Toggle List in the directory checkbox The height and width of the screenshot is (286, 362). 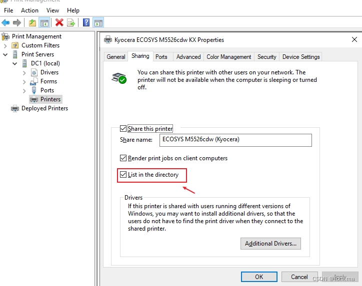pyautogui.click(x=123, y=175)
